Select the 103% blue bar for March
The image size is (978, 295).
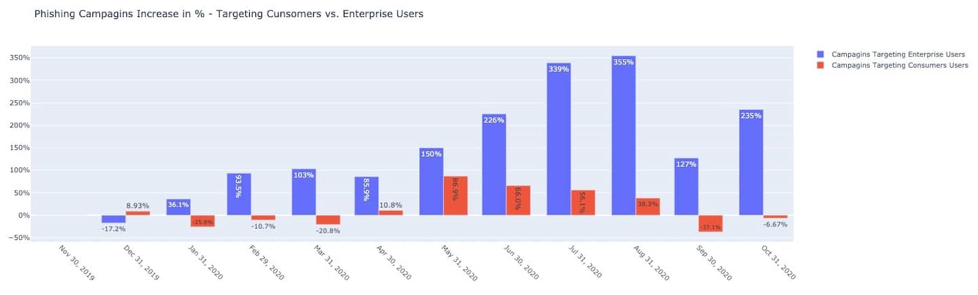[304, 192]
